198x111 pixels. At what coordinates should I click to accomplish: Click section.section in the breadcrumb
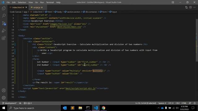pyautogui.click(x=74, y=12)
